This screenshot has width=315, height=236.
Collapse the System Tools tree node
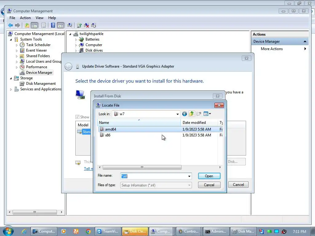11,40
